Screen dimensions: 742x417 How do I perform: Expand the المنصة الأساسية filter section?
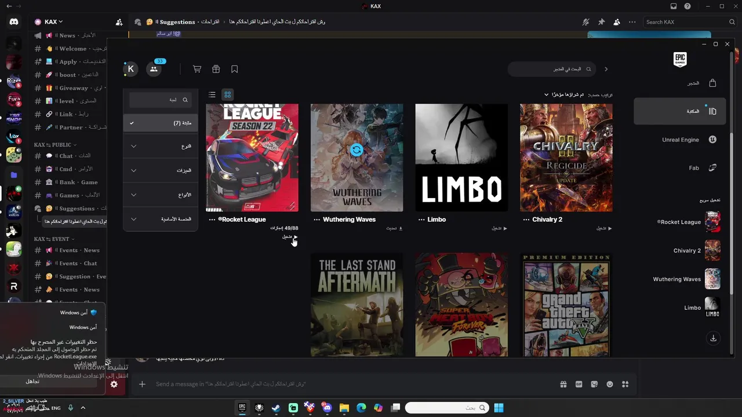coord(161,219)
